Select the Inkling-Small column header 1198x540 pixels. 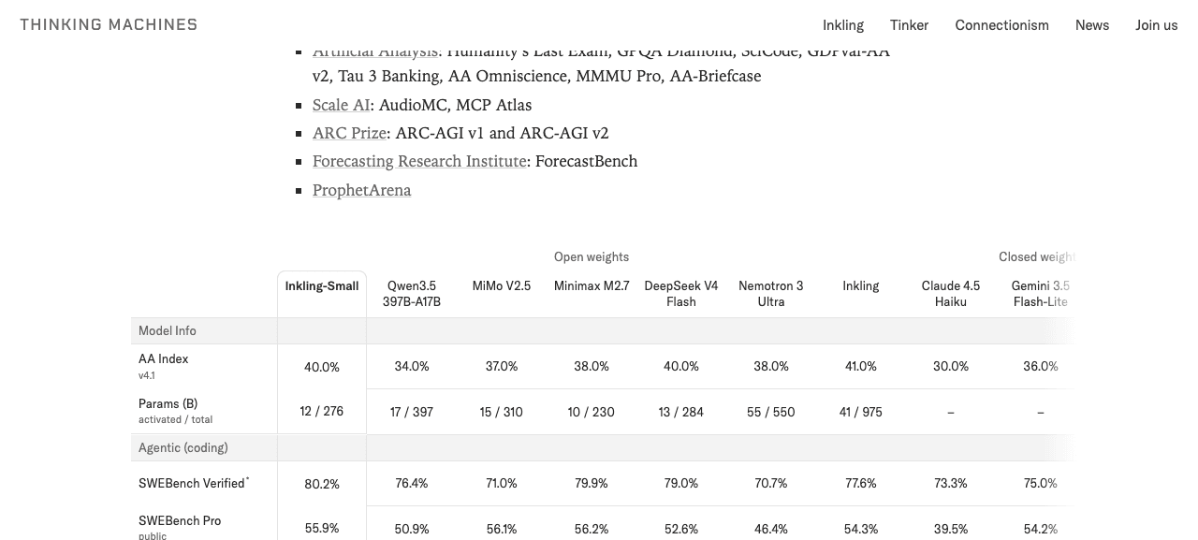coord(322,286)
